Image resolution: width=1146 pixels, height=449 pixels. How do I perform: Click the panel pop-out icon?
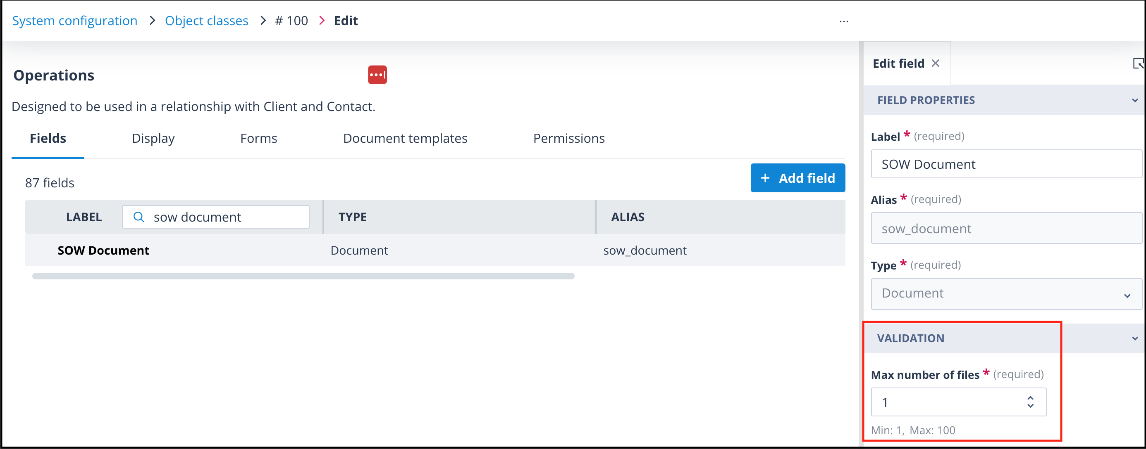[1138, 64]
